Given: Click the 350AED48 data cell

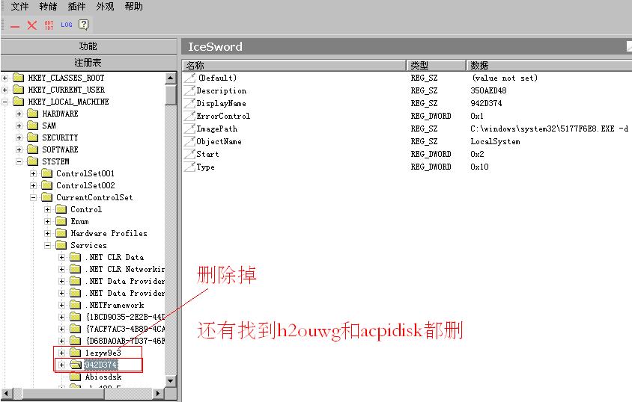Looking at the screenshot, I should click(488, 91).
